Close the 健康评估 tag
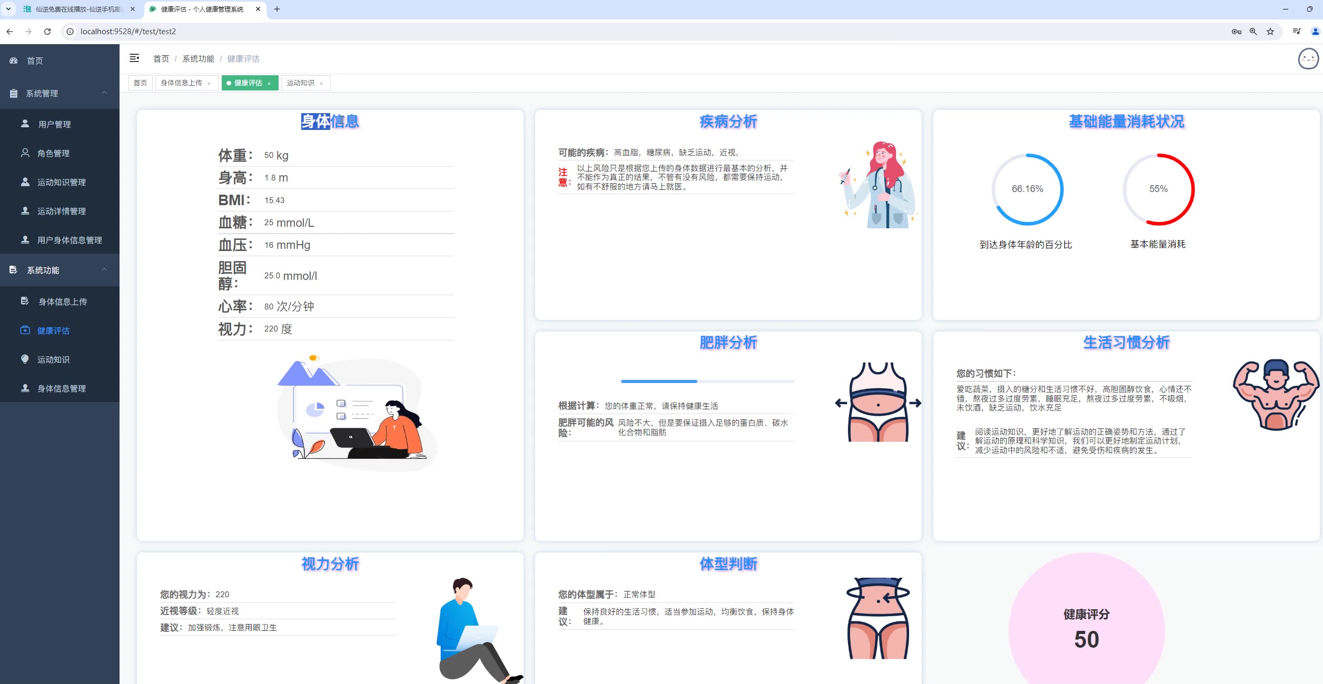Viewport: 1323px width, 684px height. (x=269, y=83)
